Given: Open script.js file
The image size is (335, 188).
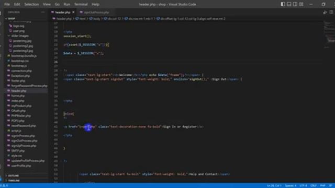Looking at the screenshot, I should tap(16, 131).
